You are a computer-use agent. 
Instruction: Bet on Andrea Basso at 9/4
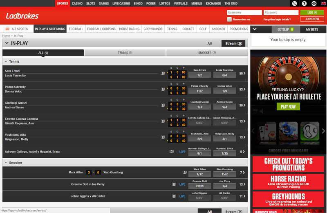click(x=224, y=107)
